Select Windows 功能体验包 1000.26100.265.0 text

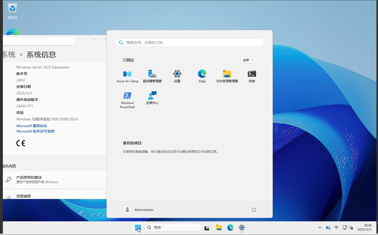[x=47, y=119]
